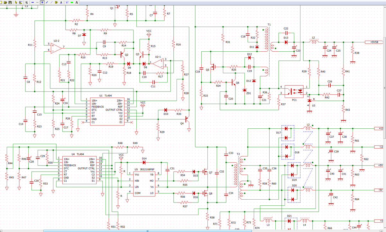Select the PC1 optocoupler component
This screenshot has height=232, width=386.
pyautogui.click(x=294, y=91)
